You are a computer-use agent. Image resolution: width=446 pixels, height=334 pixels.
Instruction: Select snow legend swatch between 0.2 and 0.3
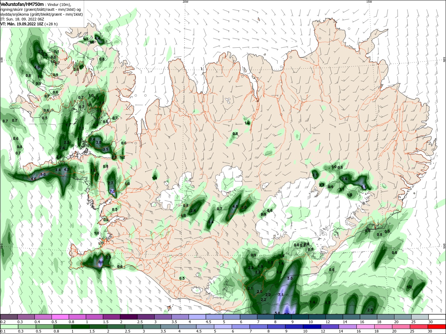[x=9, y=317]
